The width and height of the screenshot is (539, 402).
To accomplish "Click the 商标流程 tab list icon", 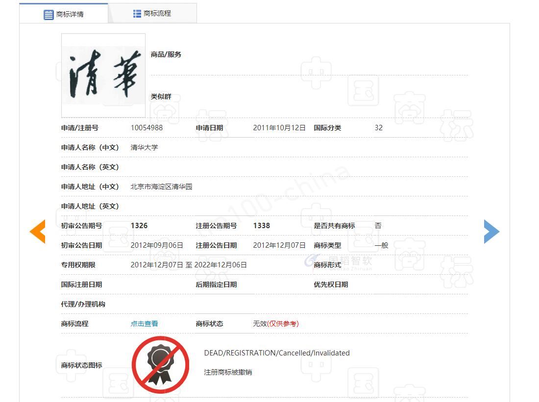I will tap(137, 14).
